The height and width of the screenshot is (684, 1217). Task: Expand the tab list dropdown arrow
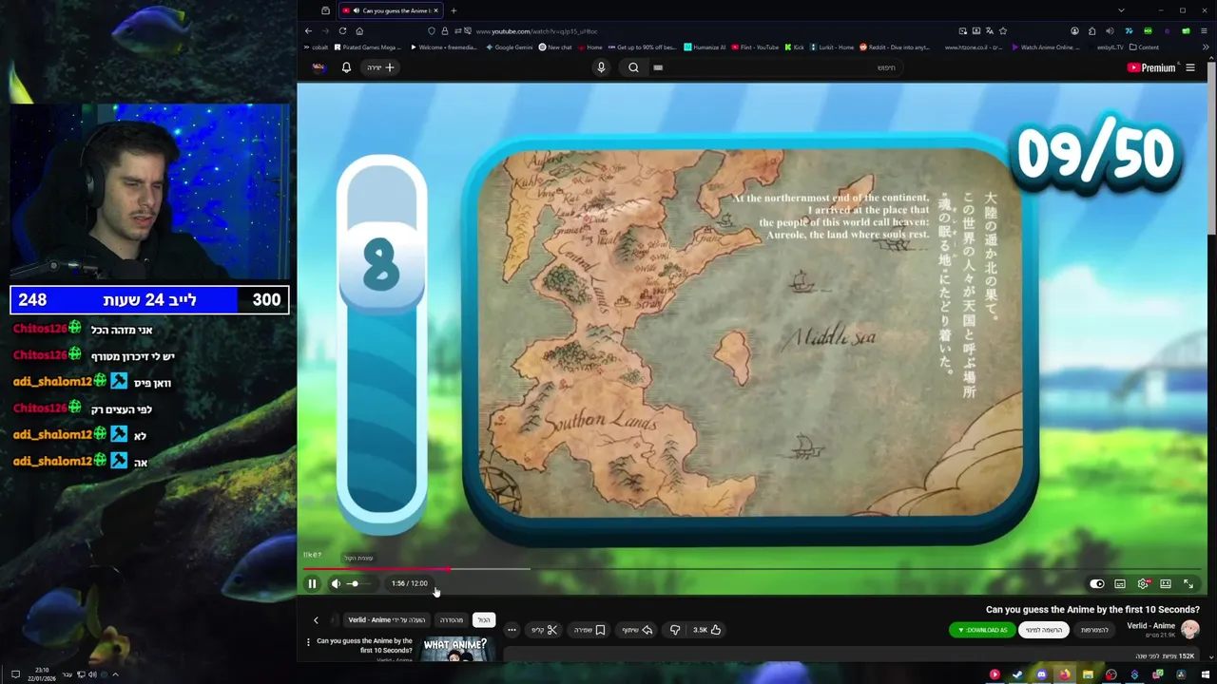1121,10
